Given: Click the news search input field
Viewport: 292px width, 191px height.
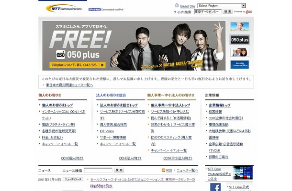Looking at the screenshot, I should click(98, 170).
